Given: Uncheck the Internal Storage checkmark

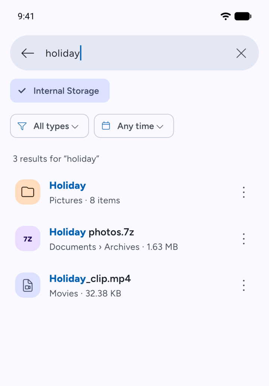Looking at the screenshot, I should click(22, 91).
